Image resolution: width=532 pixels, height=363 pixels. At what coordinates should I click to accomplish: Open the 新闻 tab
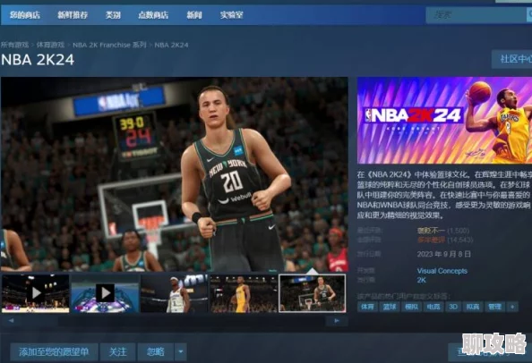[x=194, y=15]
